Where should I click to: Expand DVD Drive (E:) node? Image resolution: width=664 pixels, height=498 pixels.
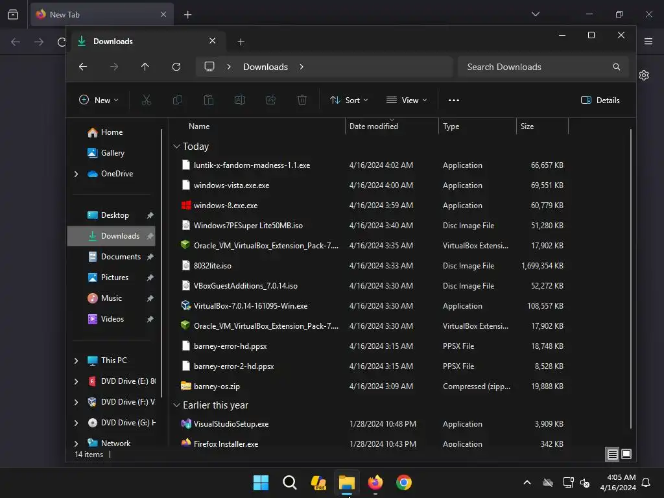[x=77, y=381]
